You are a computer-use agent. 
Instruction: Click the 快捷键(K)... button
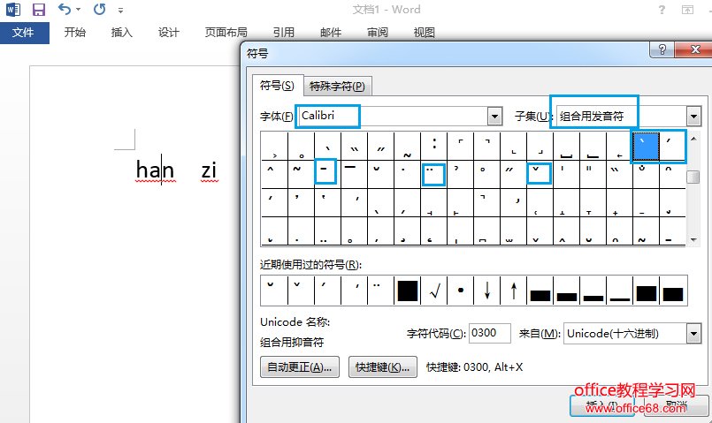click(x=383, y=366)
